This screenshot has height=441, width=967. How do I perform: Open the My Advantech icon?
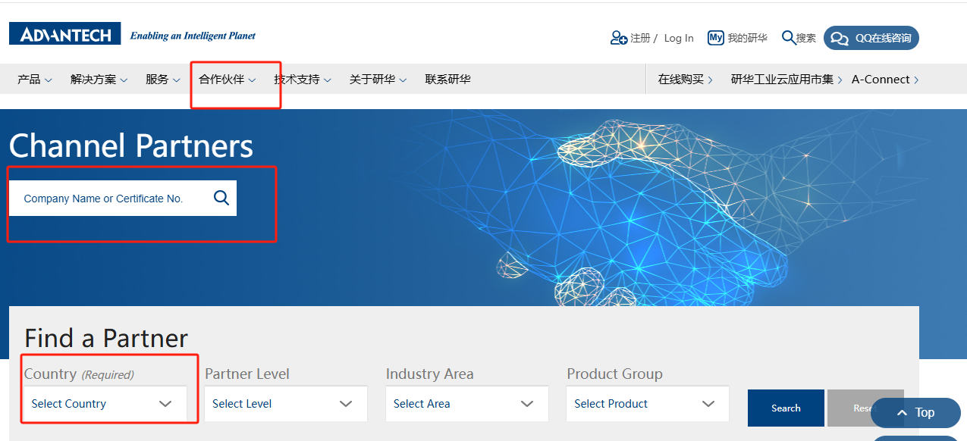tap(715, 38)
